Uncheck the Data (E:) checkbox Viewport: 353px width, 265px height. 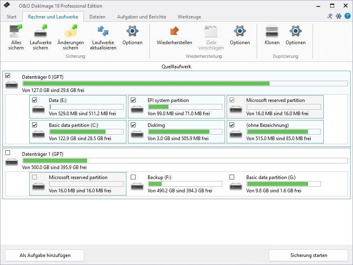point(34,100)
